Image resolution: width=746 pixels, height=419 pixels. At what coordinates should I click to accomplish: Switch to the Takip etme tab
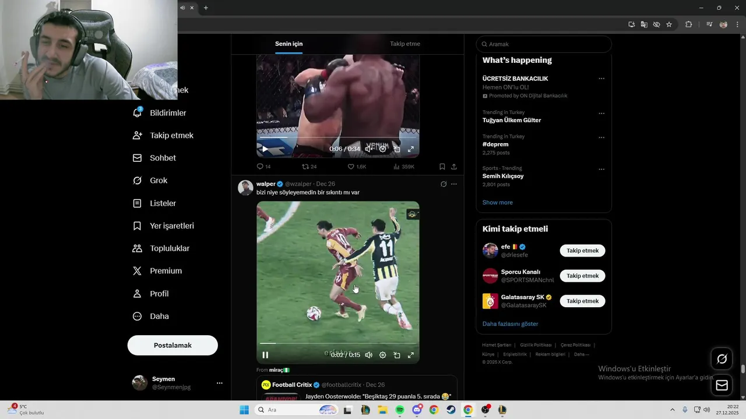coord(405,44)
